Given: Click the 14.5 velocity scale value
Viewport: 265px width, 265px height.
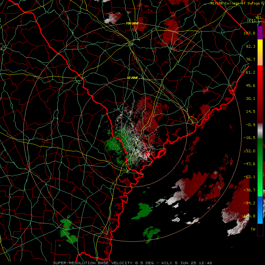Looking at the screenshot, I should 251,112.
